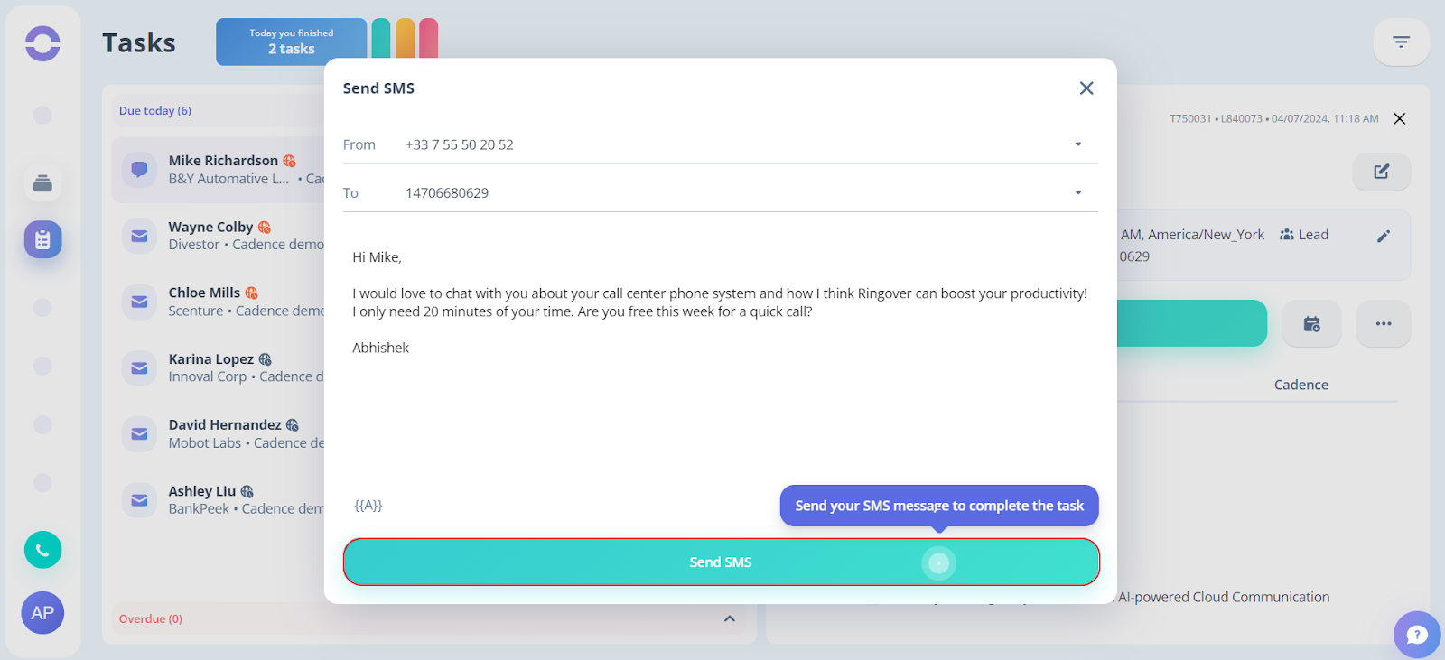This screenshot has width=1445, height=660.
Task: Click the orange progress bar segment
Action: (x=405, y=38)
